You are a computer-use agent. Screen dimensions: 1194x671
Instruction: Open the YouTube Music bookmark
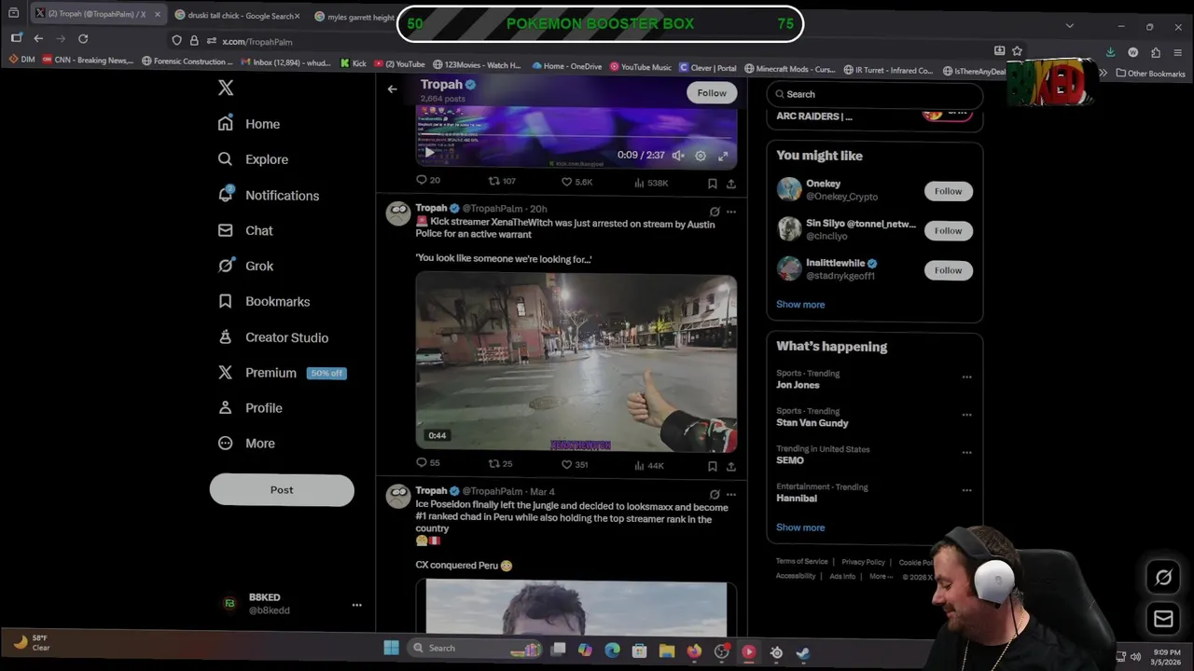[640, 67]
